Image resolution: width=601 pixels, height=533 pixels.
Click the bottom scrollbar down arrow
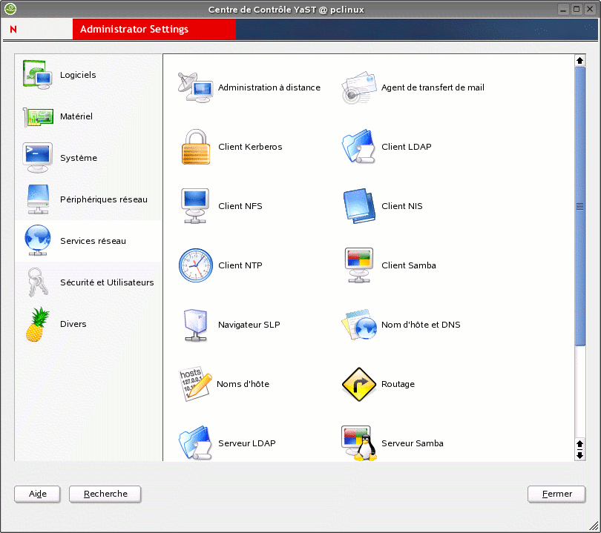(580, 456)
